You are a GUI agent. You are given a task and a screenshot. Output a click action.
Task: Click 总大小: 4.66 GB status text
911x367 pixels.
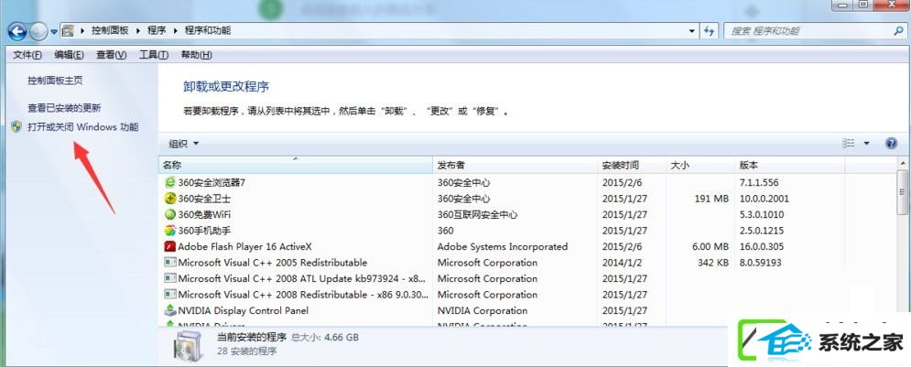point(325,337)
